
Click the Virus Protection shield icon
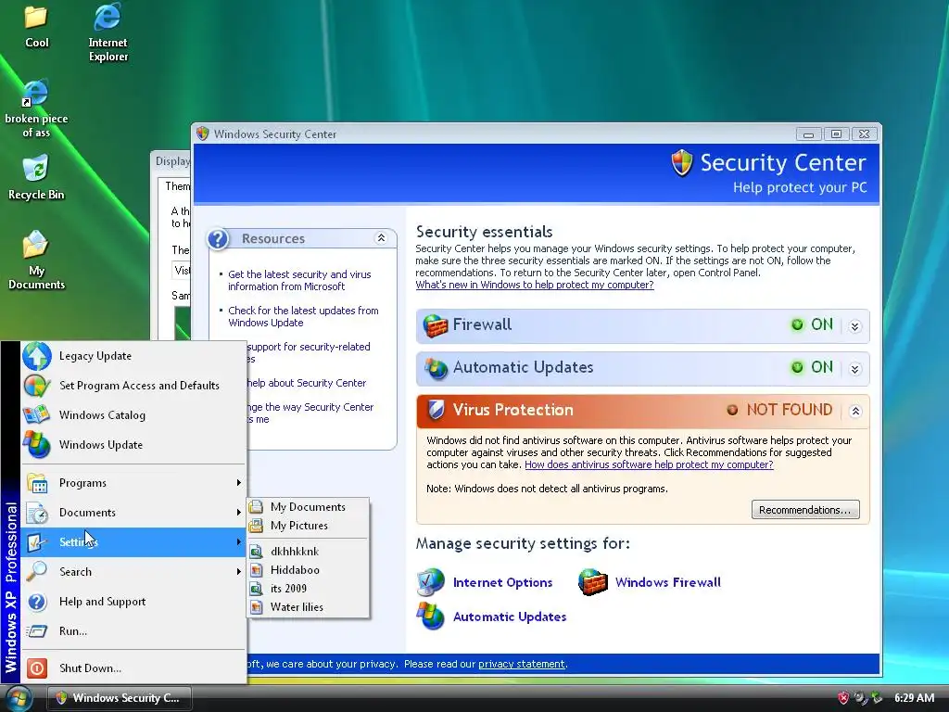(436, 410)
